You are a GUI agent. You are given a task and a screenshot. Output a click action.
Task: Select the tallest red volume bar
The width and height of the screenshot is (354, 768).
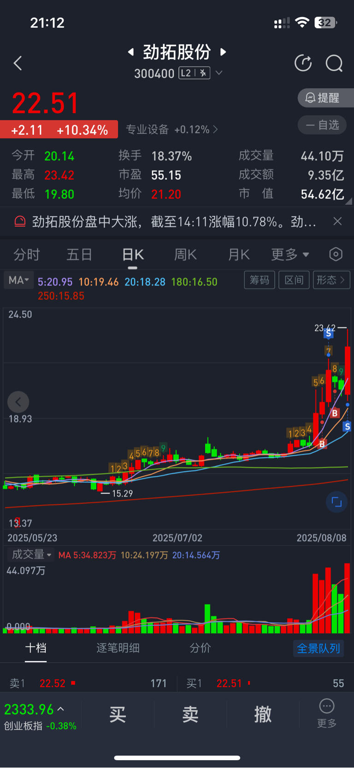coord(347,598)
